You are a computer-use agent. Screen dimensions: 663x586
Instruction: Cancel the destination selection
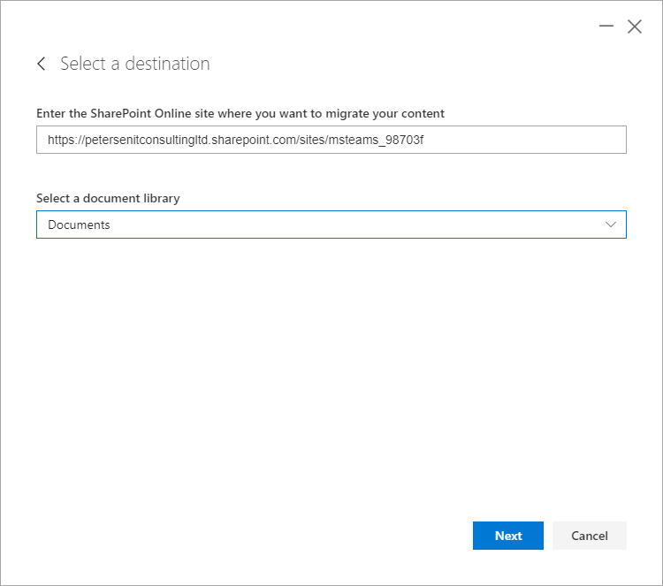589,536
